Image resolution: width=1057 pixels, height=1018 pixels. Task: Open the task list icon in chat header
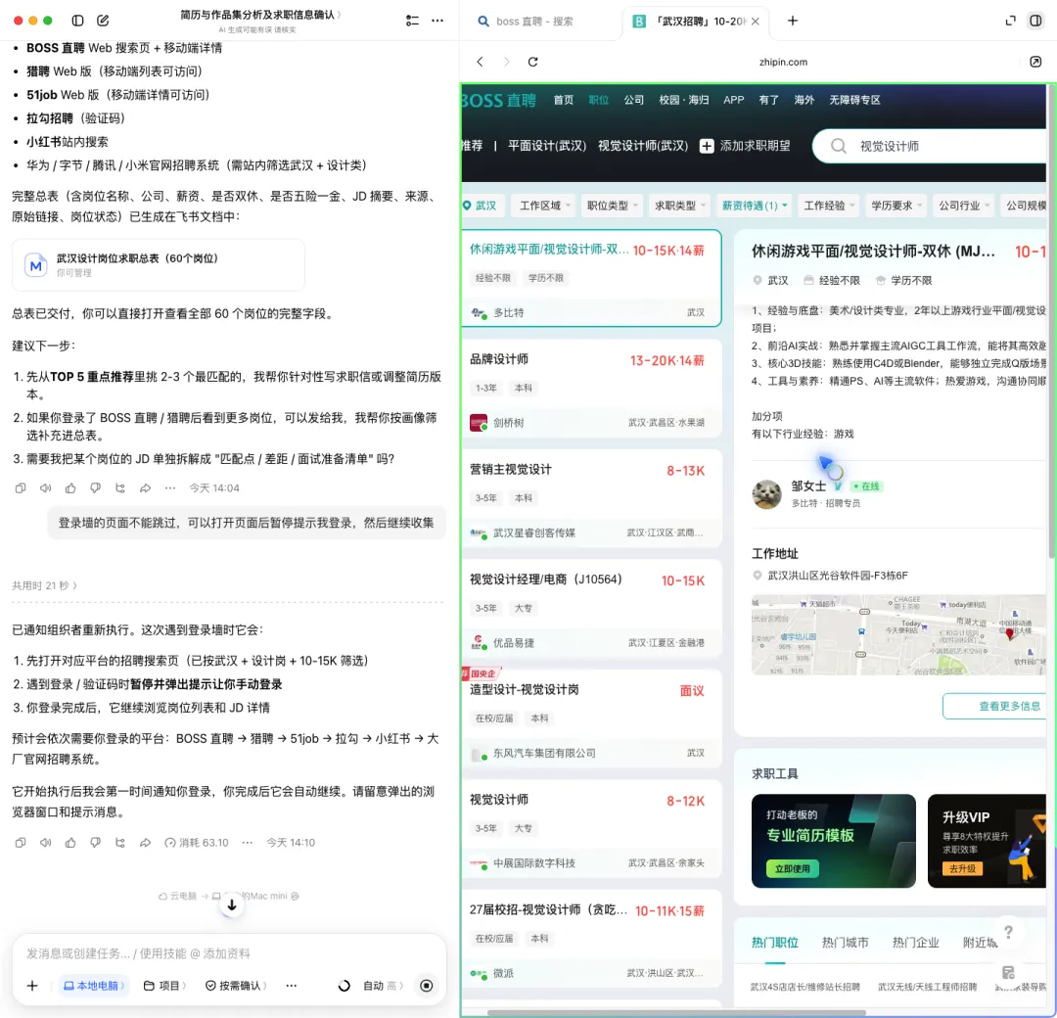[x=412, y=21]
